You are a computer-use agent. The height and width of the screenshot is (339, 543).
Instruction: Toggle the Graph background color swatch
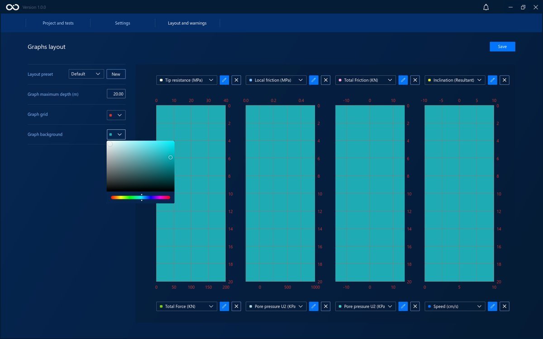pyautogui.click(x=116, y=134)
